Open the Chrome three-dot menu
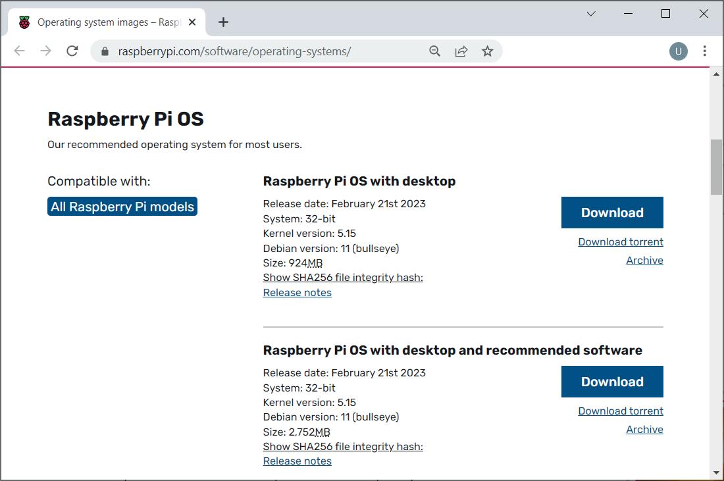 [704, 51]
